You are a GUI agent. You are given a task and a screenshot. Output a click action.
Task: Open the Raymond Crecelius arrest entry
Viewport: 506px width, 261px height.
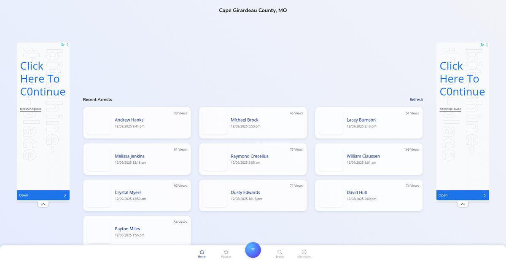point(250,156)
